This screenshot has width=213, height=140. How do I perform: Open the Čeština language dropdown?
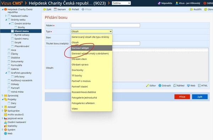click(121, 3)
